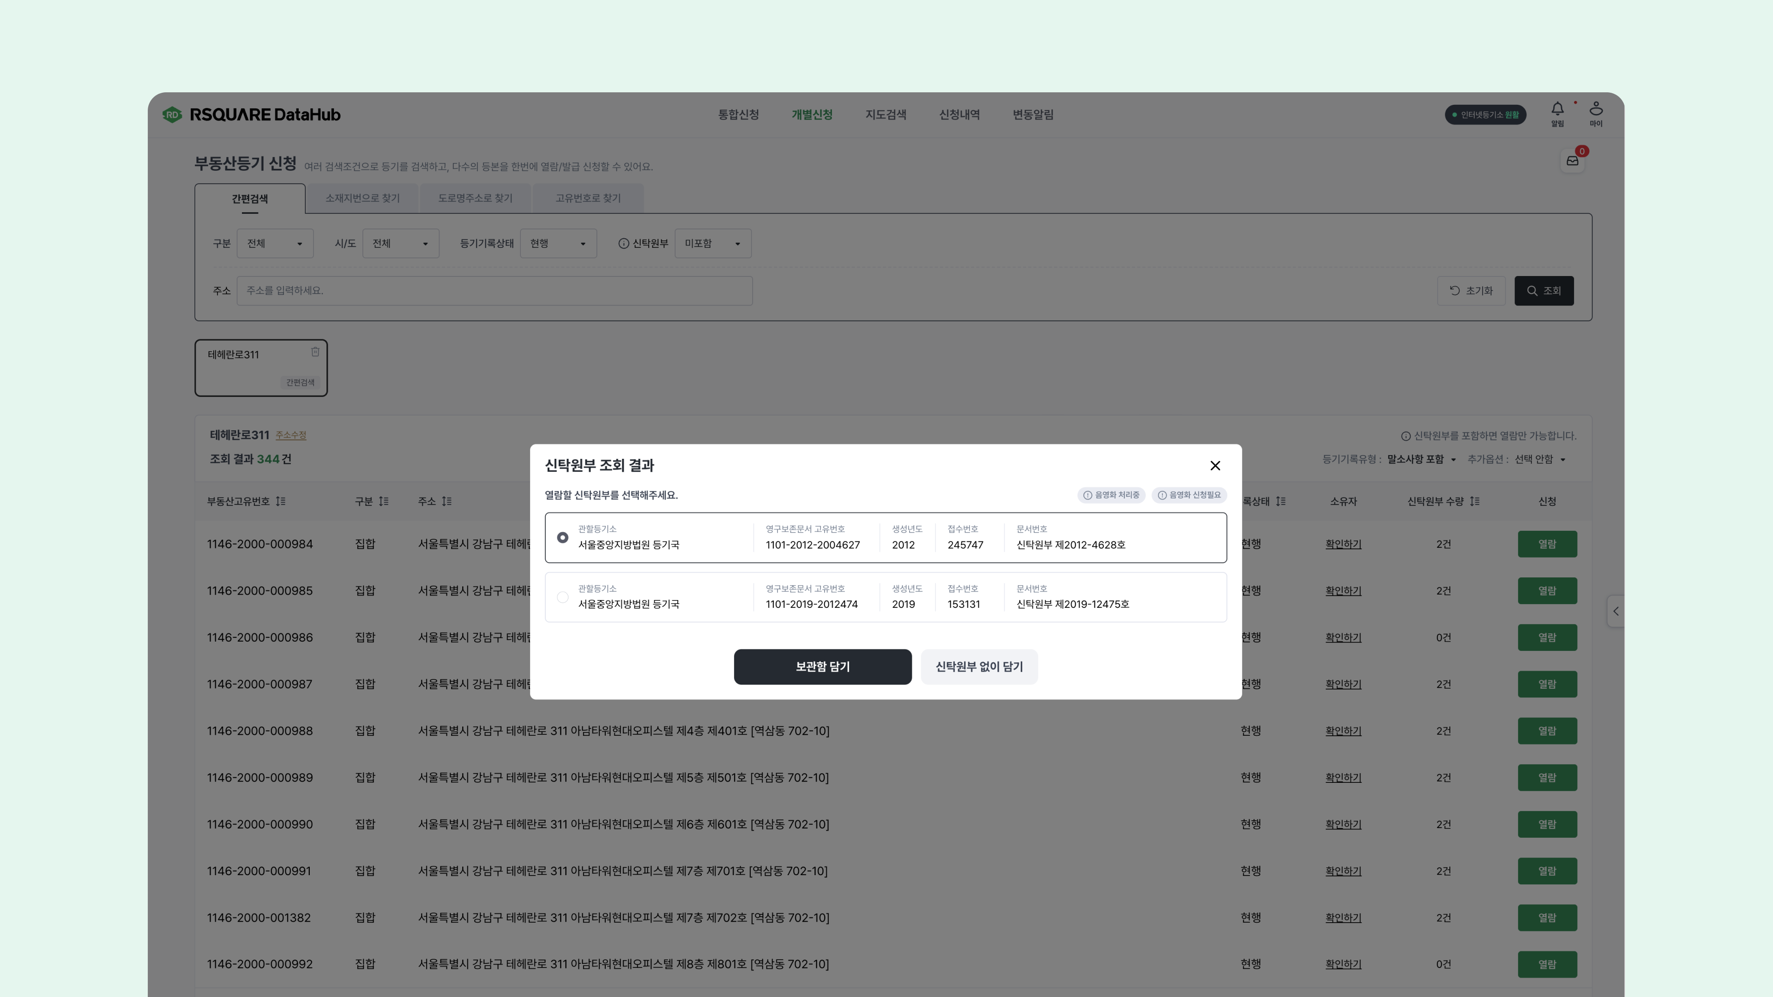1773x997 pixels.
Task: Switch to 소재지번으로 찾기 tab
Action: (362, 198)
